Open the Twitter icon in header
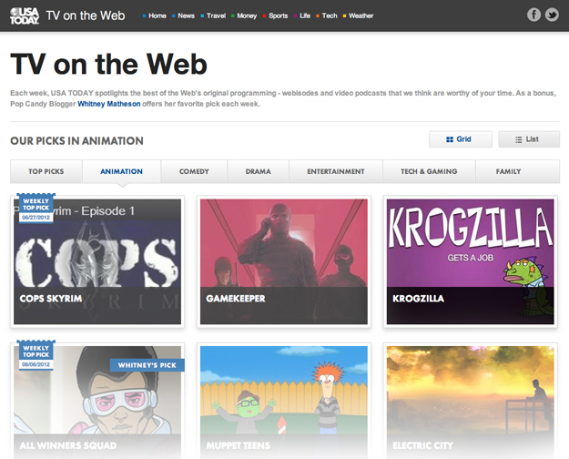This screenshot has width=569, height=459. coord(552,15)
